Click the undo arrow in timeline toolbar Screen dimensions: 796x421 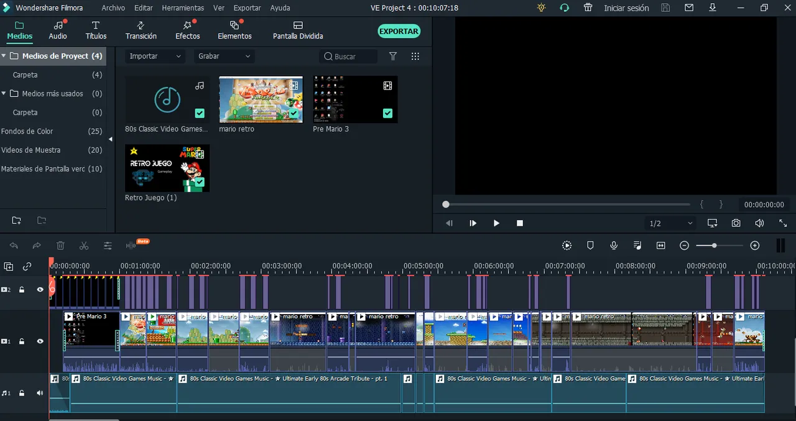(x=14, y=246)
